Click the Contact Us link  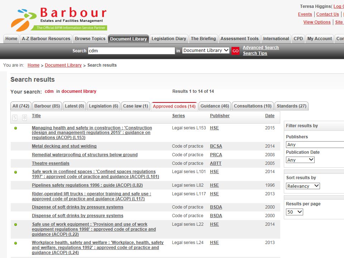click(x=327, y=14)
